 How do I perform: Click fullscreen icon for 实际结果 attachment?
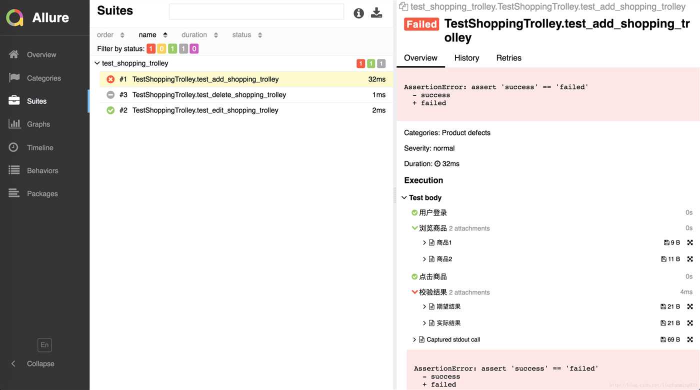tap(690, 323)
